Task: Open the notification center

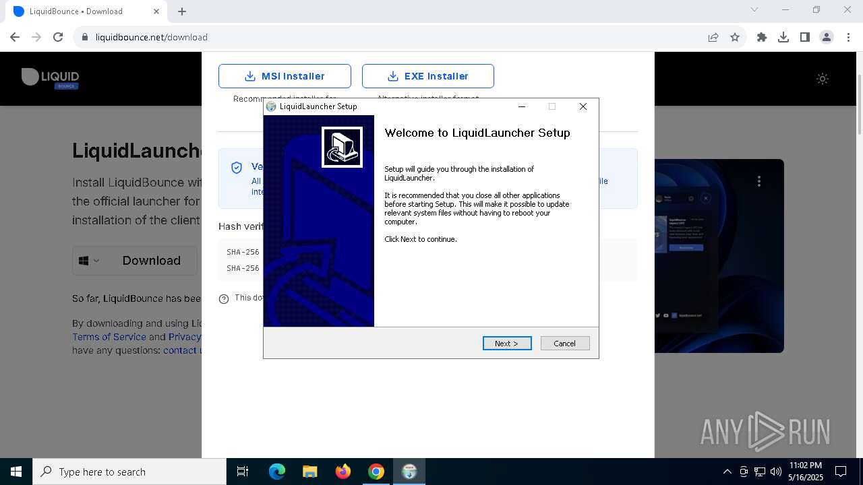Action: pos(841,472)
